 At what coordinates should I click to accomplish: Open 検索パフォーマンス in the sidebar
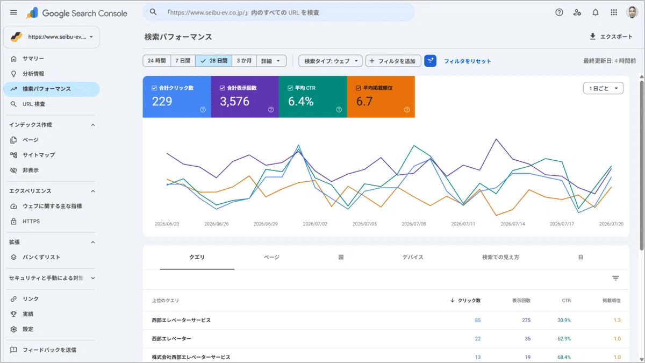point(52,89)
